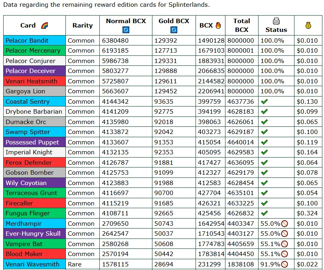Click the green checkmark in Terraceous Grunt row
Screen dimensions: 324x270
click(264, 193)
